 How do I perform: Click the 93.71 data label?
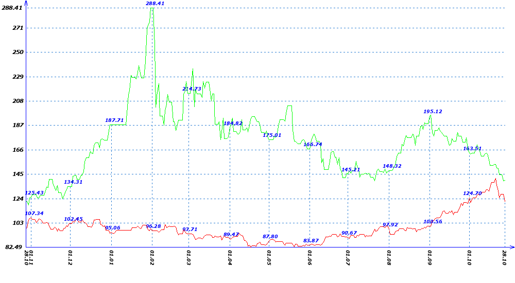[x=190, y=229]
